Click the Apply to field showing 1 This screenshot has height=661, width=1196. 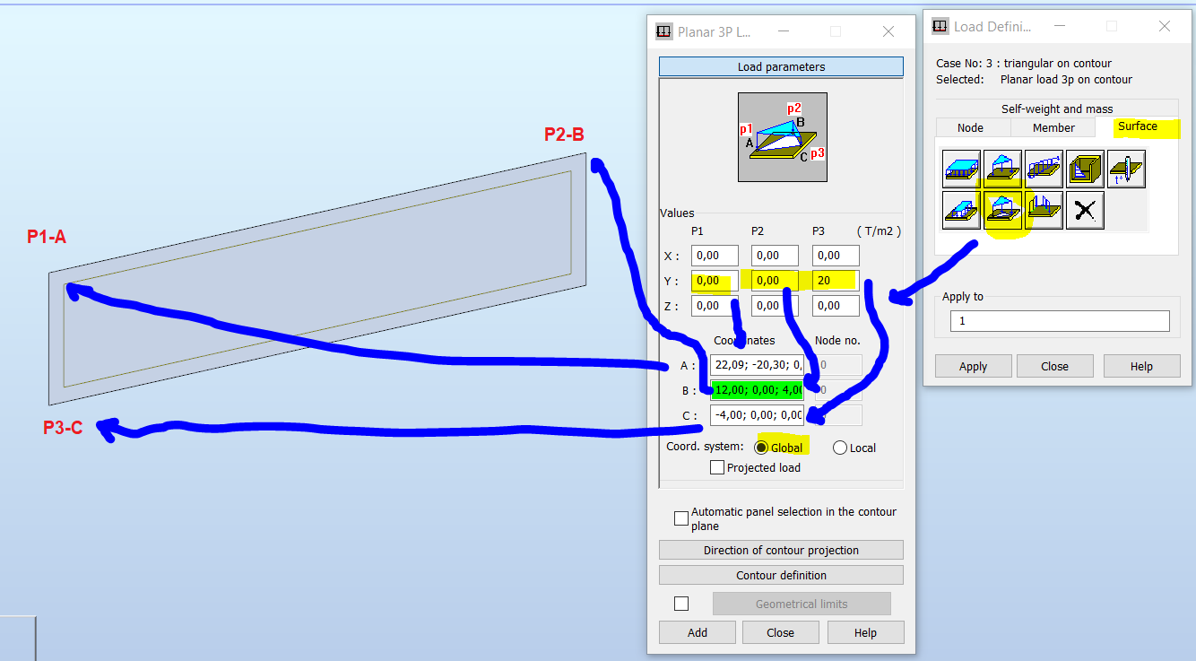1060,320
